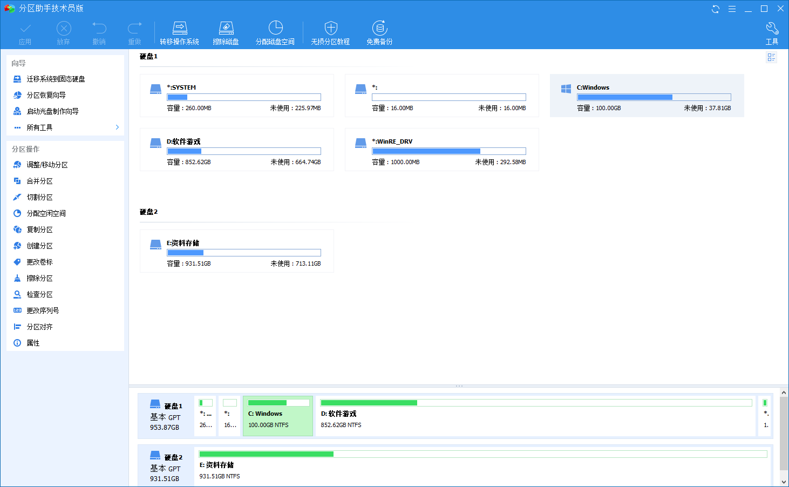Toggle the partition view layout icon

(771, 57)
